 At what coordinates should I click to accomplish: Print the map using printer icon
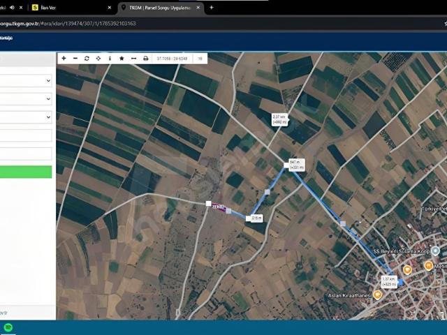(146, 59)
